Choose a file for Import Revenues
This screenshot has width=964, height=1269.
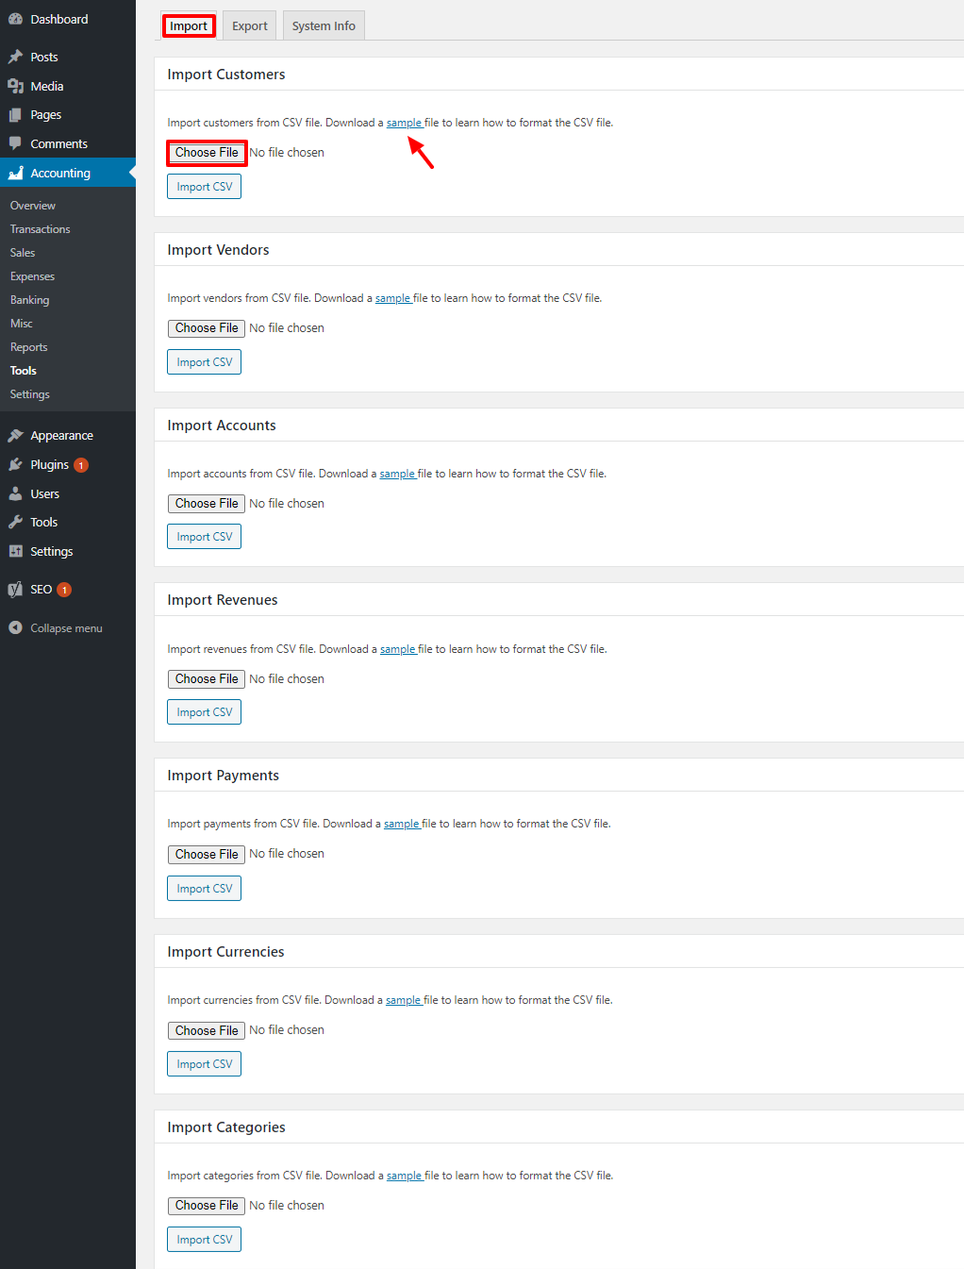point(207,679)
